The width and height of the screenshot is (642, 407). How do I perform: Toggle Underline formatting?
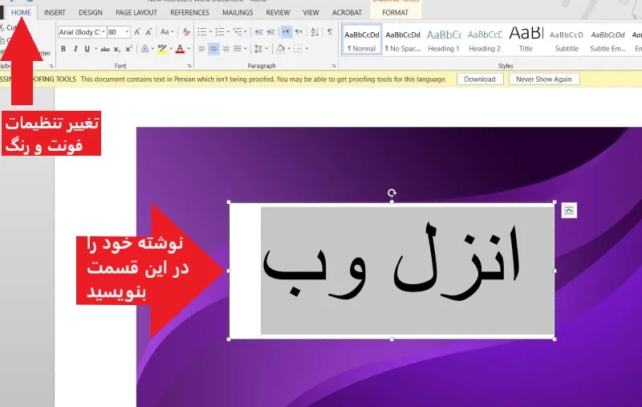coord(87,49)
